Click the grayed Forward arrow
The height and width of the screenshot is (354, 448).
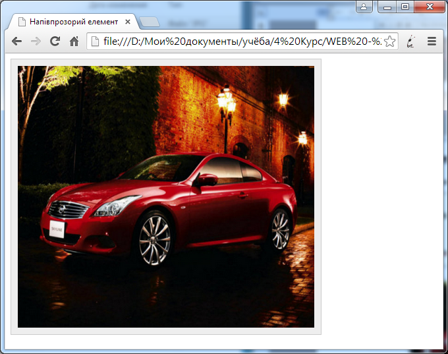point(36,41)
